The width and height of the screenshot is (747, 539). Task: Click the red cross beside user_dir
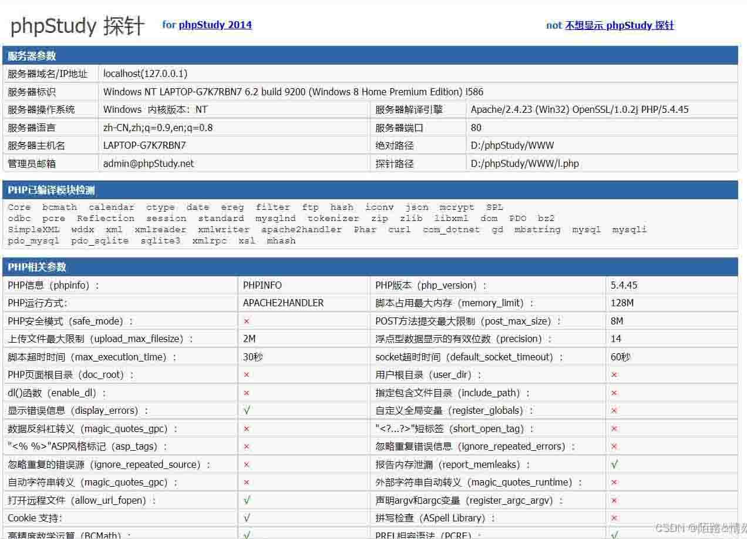(x=614, y=374)
